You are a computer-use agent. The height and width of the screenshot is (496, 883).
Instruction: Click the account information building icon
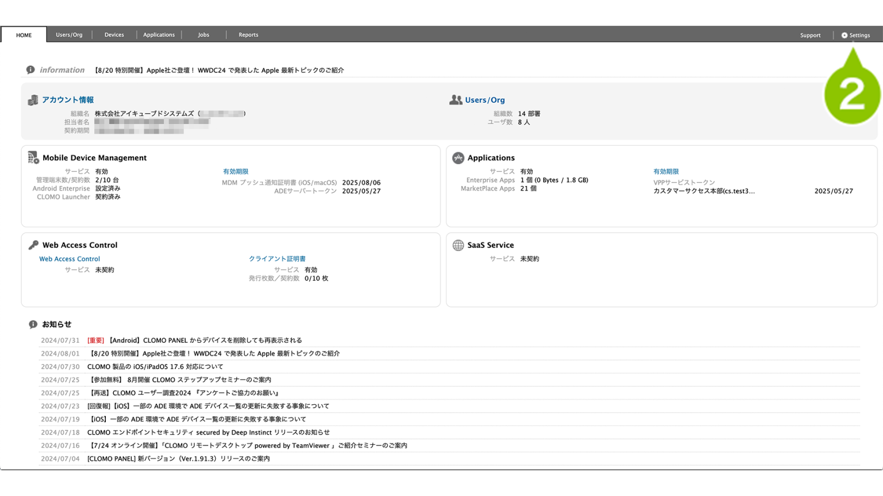click(33, 100)
